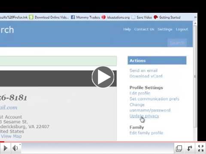The height and width of the screenshot is (154, 206).
Task: Open the Edit family profile link
Action: pyautogui.click(x=146, y=133)
